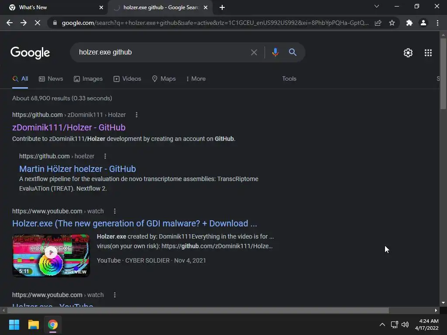This screenshot has width=447, height=335.
Task: Submit search with magnifier icon
Action: pyautogui.click(x=292, y=52)
